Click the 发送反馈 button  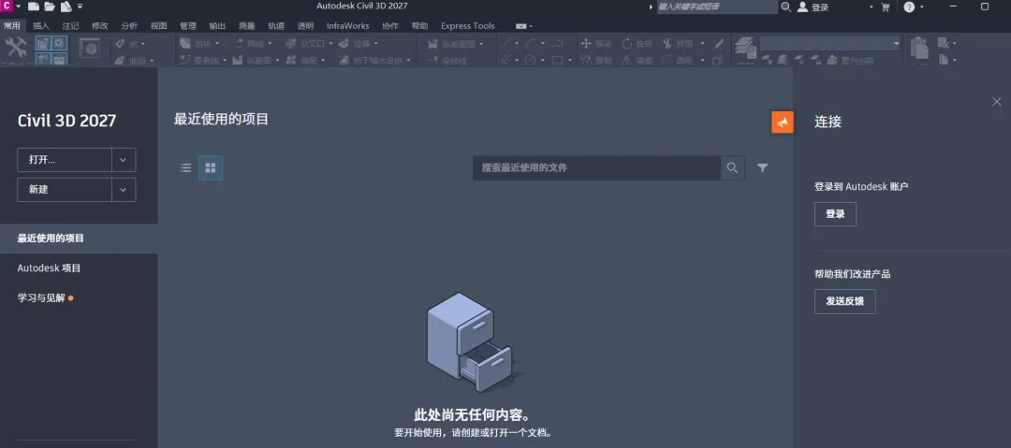844,302
